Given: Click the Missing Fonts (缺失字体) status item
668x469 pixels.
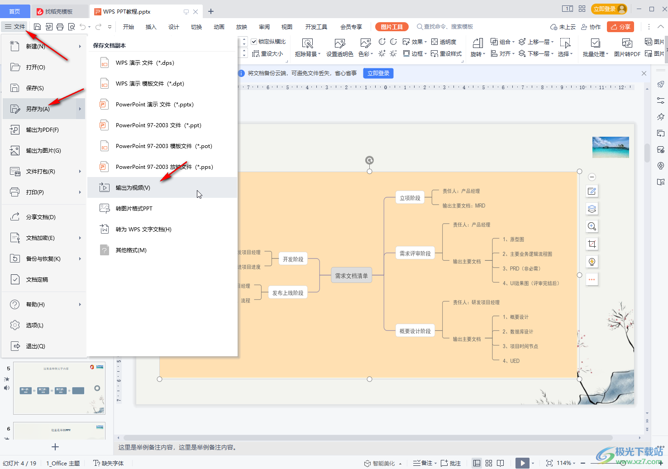Looking at the screenshot, I should click(109, 463).
